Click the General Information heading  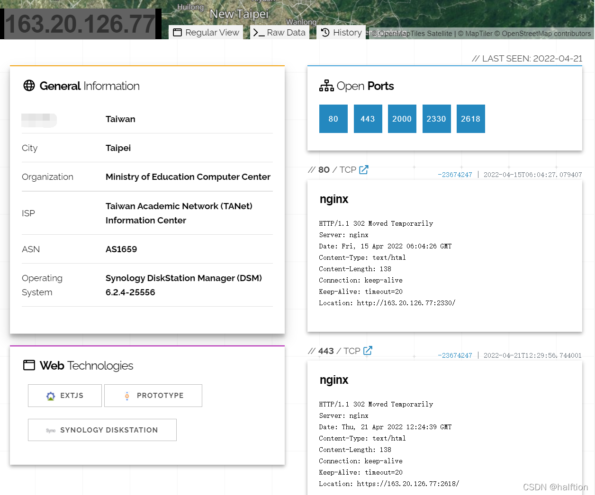(x=90, y=86)
